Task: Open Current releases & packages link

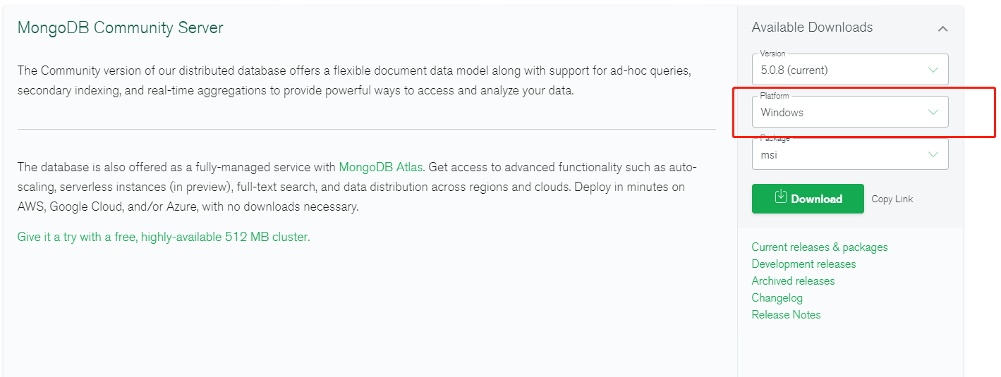Action: pyautogui.click(x=820, y=247)
